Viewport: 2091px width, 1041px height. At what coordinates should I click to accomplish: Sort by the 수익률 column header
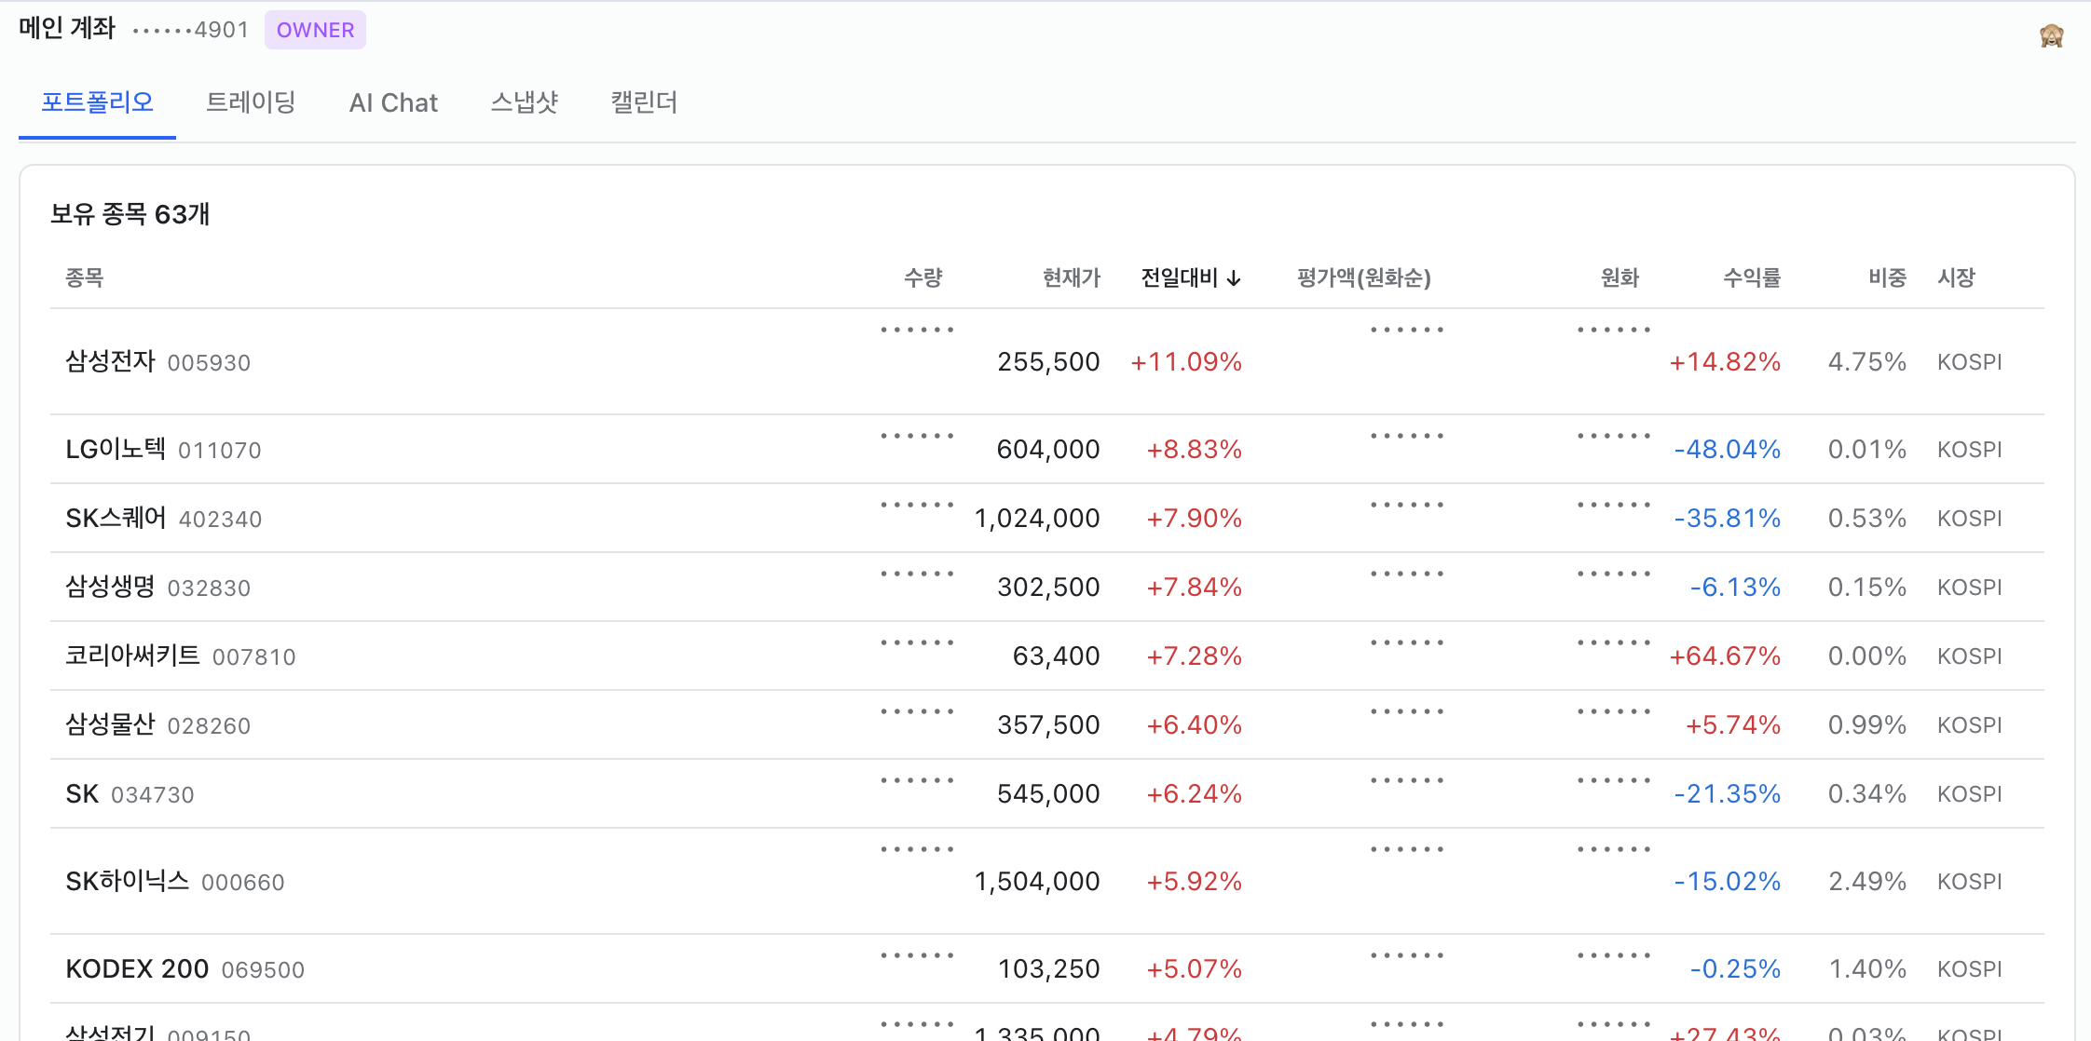pyautogui.click(x=1751, y=277)
